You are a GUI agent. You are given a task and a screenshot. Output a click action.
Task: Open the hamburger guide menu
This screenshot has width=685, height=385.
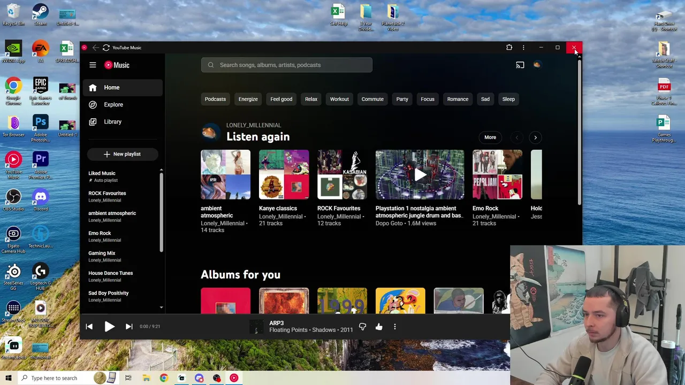pyautogui.click(x=93, y=65)
